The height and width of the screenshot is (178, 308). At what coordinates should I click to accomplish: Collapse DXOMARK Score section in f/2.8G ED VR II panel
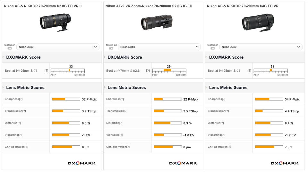[x=4, y=57]
